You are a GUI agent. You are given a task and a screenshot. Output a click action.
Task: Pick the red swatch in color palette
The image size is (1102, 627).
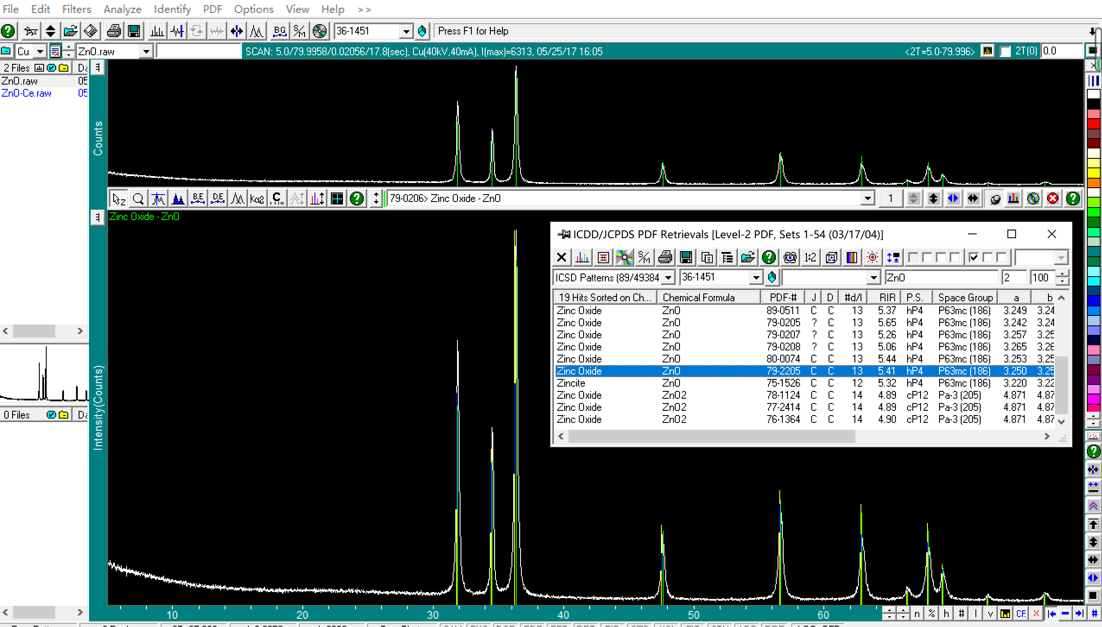pyautogui.click(x=1093, y=124)
